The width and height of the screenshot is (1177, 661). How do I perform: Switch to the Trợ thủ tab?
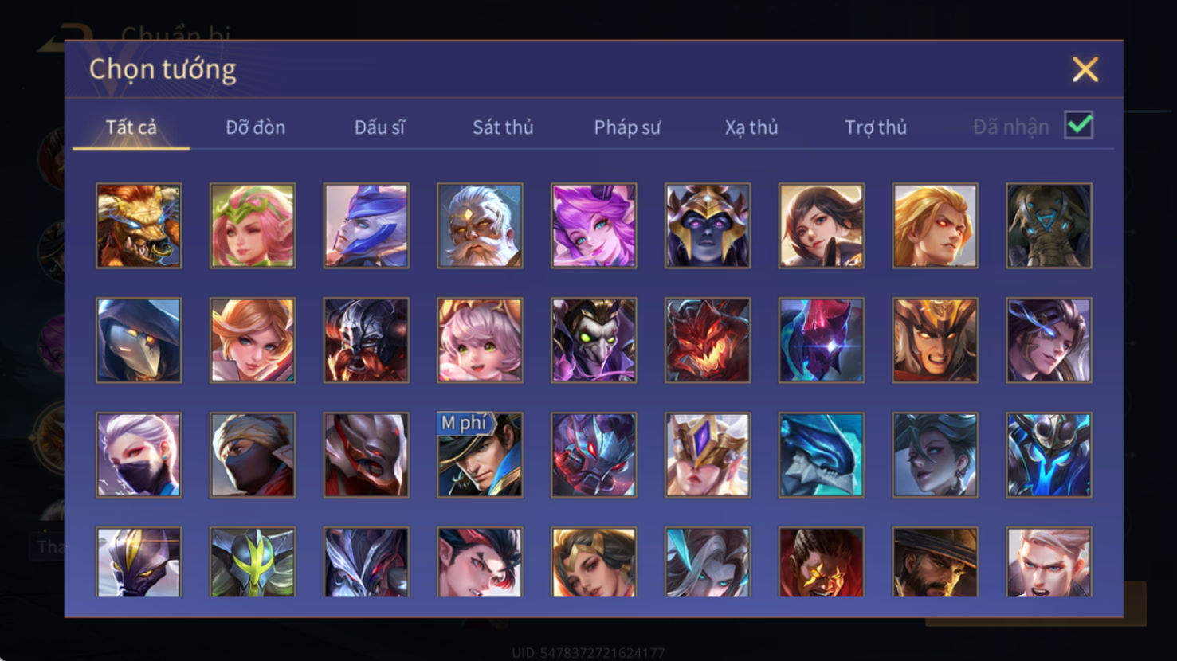click(x=876, y=127)
